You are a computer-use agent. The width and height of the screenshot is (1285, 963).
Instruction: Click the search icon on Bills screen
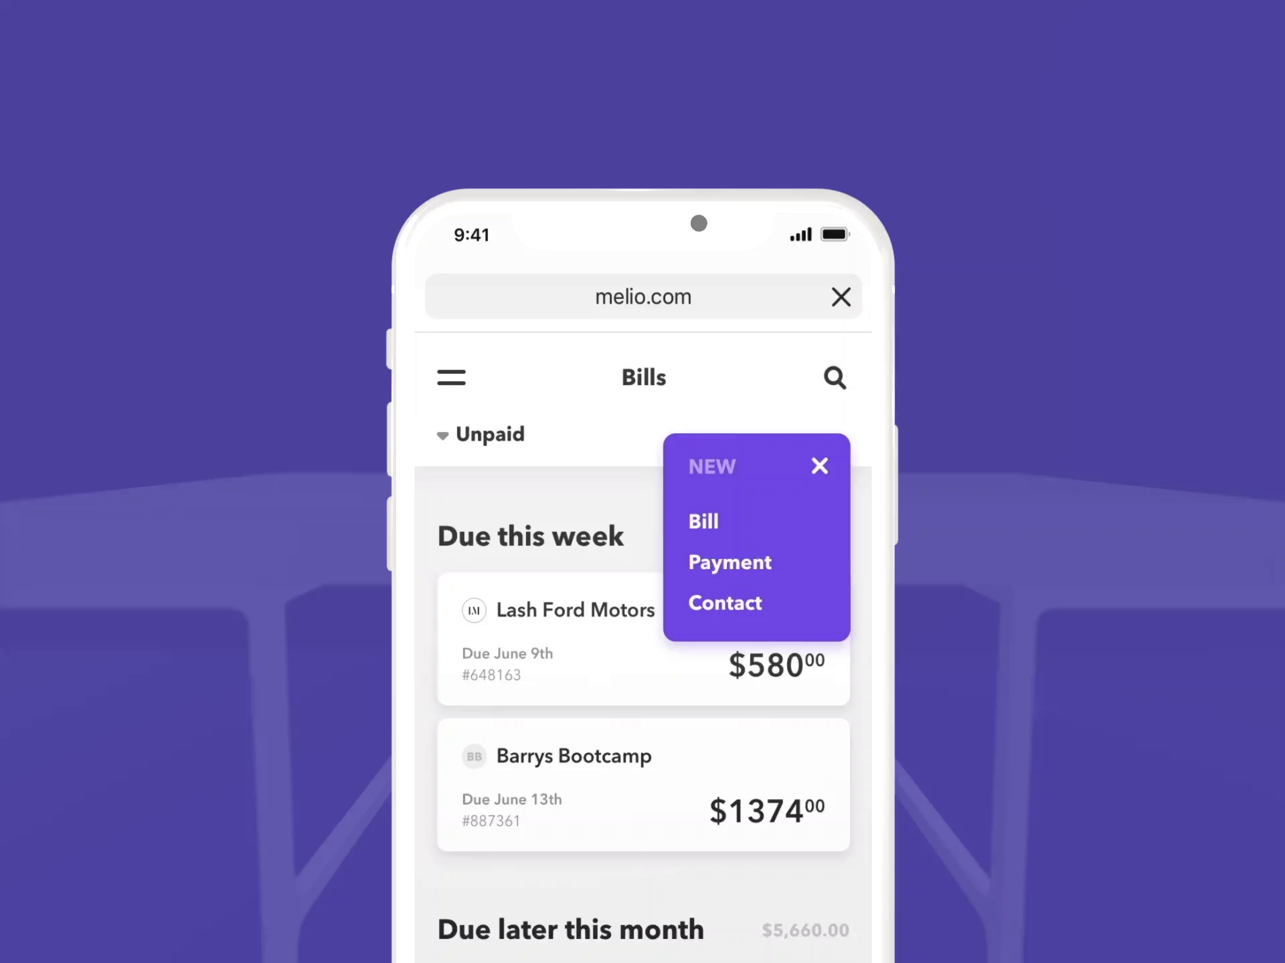click(834, 377)
